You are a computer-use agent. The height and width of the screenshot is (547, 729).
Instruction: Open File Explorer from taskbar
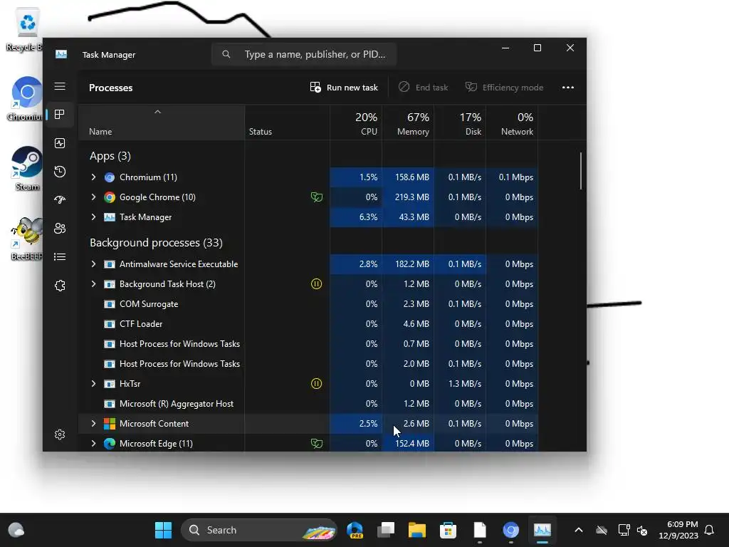pos(417,530)
